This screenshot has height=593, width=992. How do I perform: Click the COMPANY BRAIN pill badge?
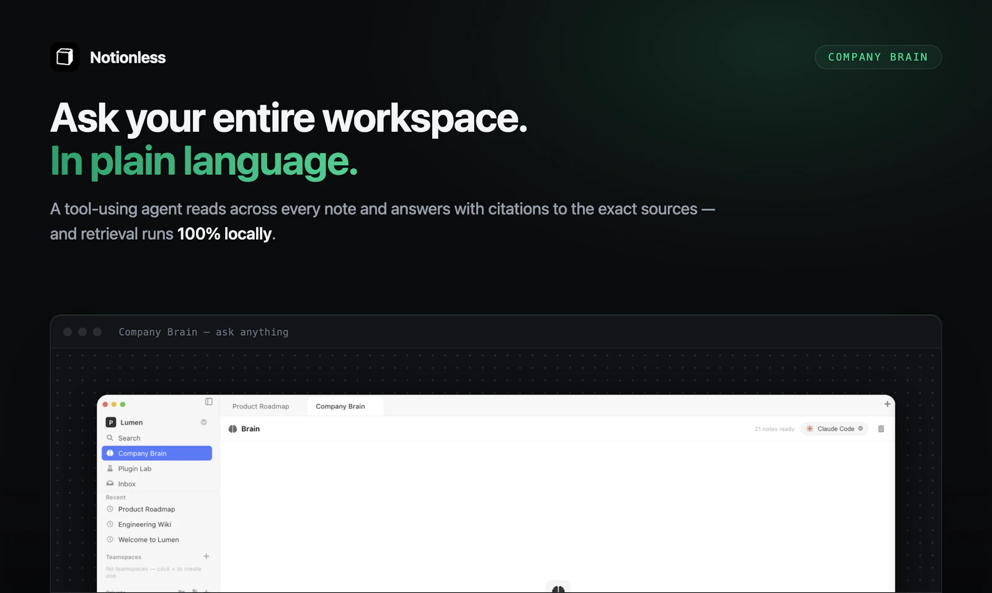point(878,57)
